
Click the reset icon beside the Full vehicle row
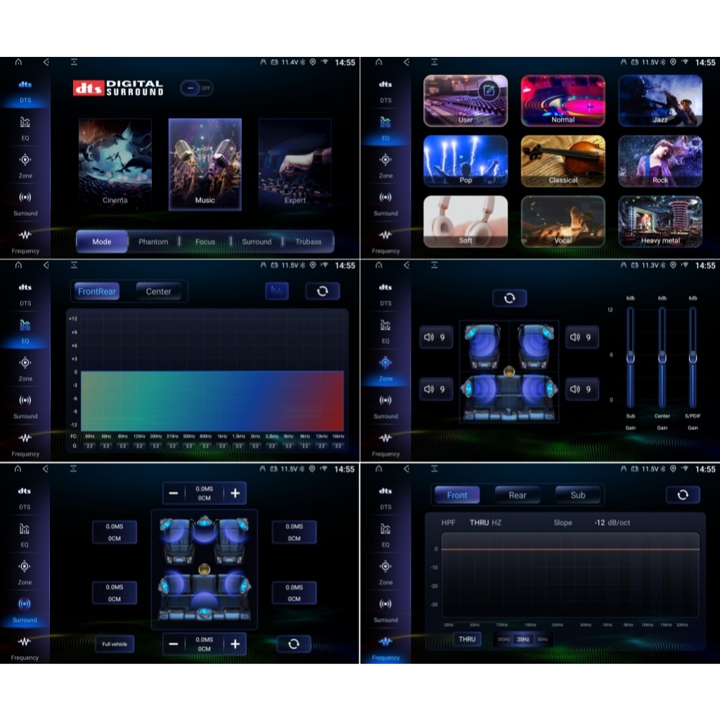click(x=293, y=644)
